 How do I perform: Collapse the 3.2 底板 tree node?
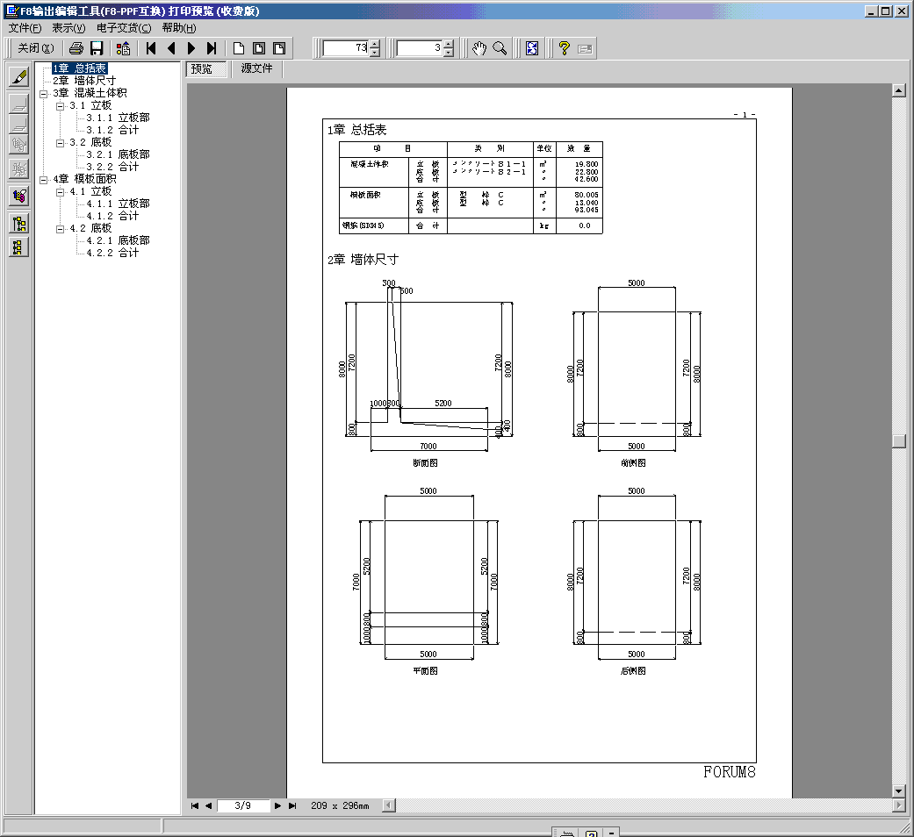point(61,142)
